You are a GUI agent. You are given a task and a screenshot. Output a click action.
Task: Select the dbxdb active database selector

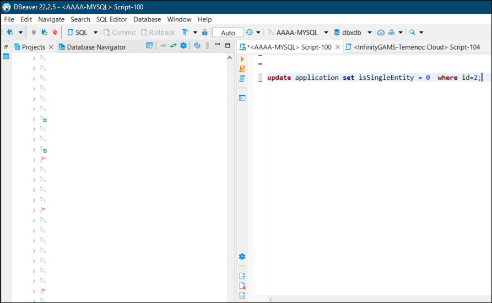pyautogui.click(x=347, y=33)
